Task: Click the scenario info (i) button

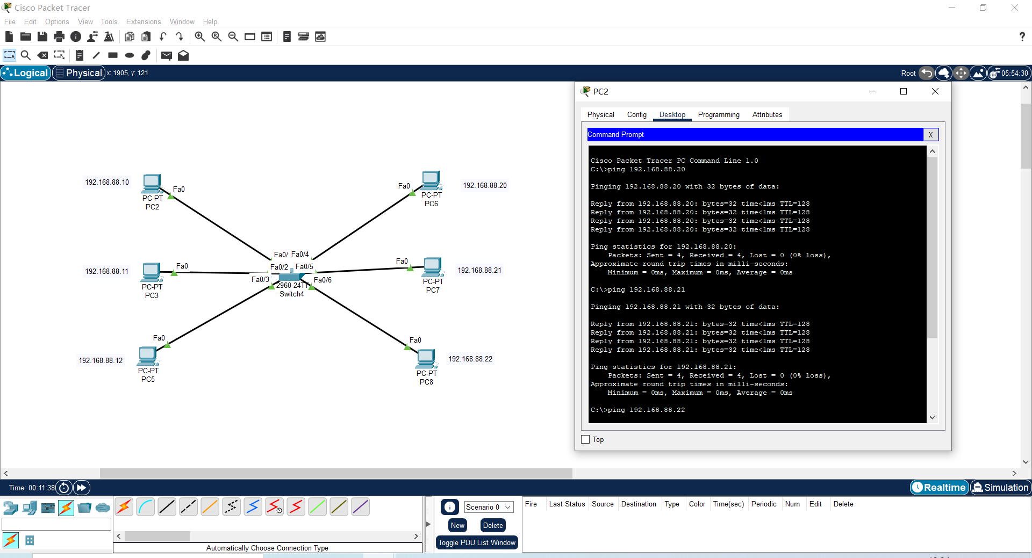Action: (450, 507)
